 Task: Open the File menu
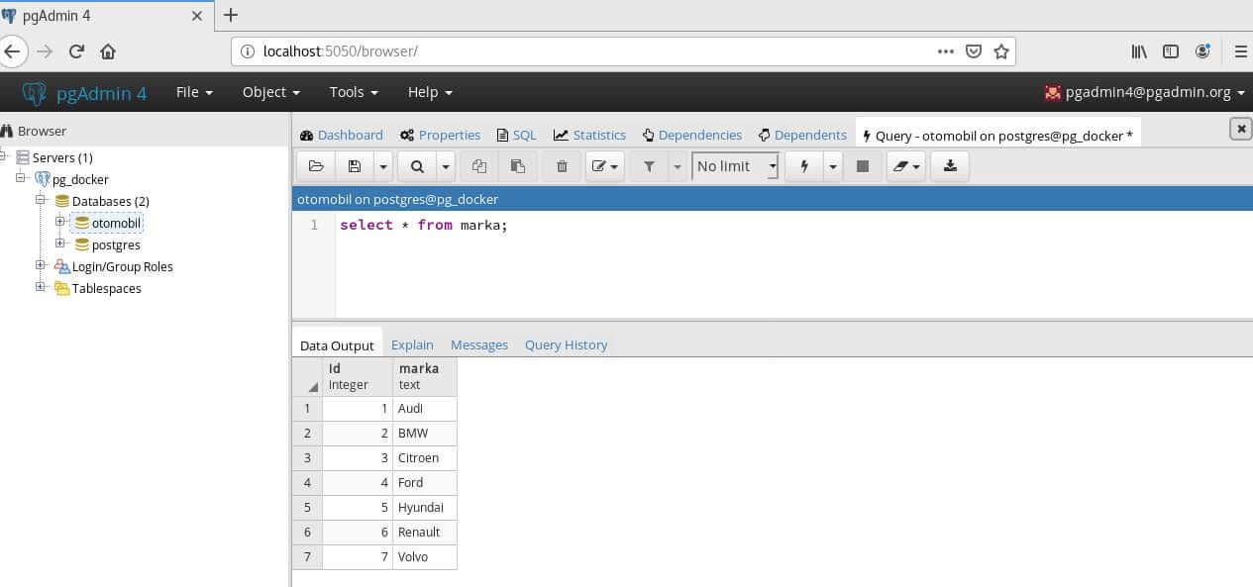(194, 92)
